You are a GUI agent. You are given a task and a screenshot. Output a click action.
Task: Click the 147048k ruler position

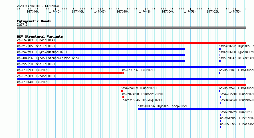[122, 11]
